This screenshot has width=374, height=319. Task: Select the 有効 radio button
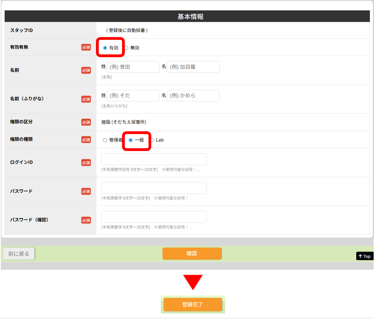point(105,48)
